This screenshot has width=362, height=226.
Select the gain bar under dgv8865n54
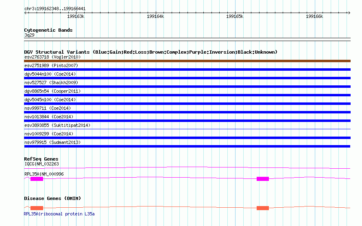pos(187,95)
